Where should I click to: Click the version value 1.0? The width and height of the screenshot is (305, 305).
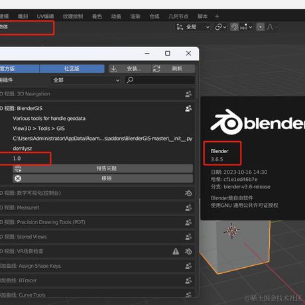(17, 158)
